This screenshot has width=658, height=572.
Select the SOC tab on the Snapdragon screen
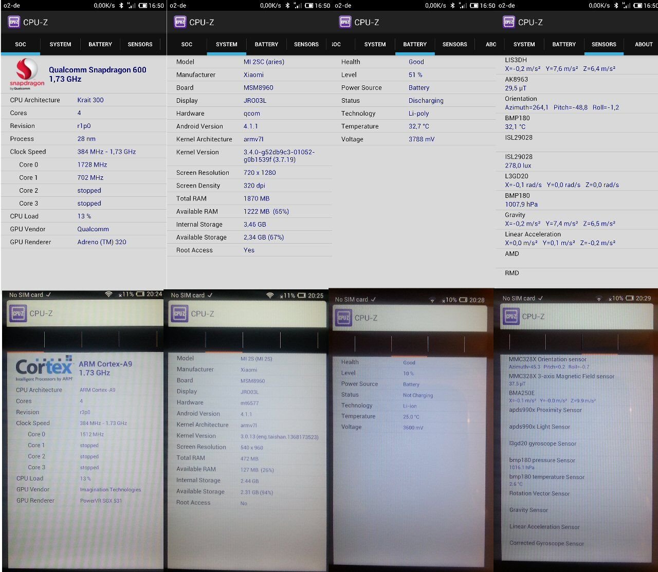21,44
